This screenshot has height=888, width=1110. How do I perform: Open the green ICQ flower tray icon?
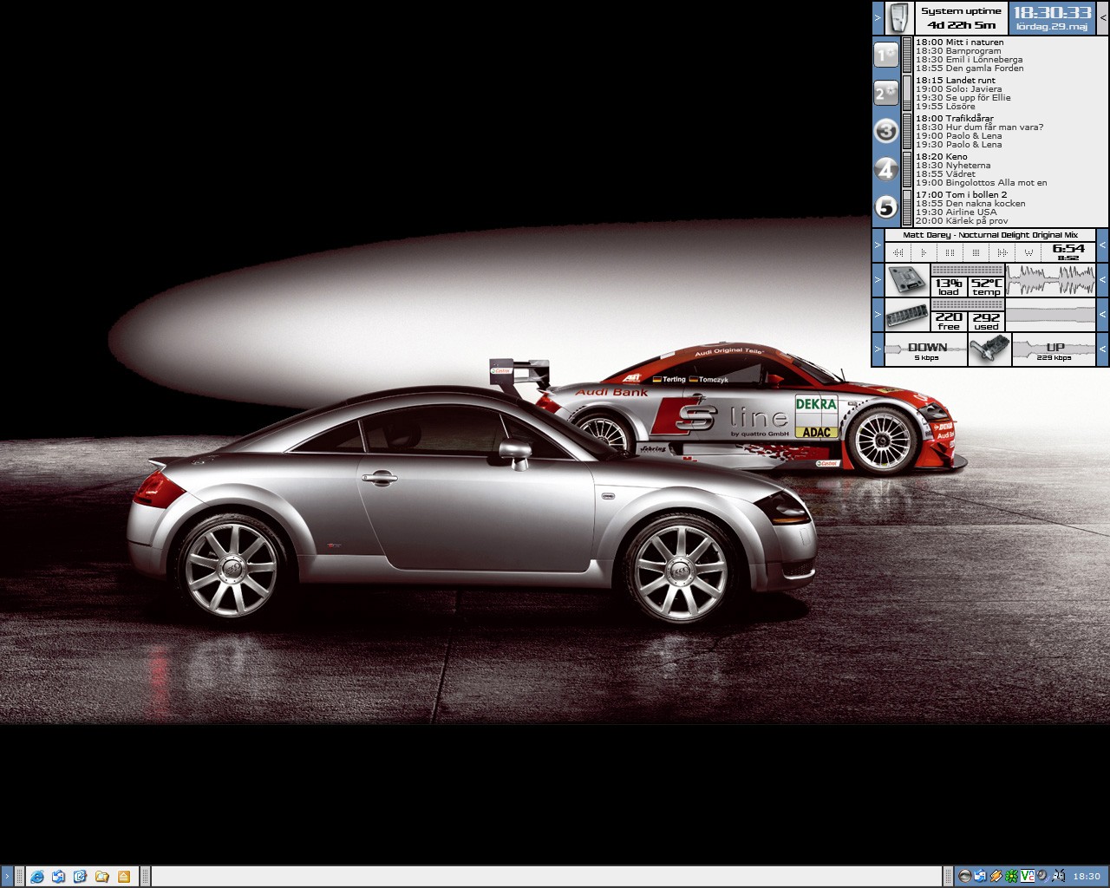(x=1011, y=876)
